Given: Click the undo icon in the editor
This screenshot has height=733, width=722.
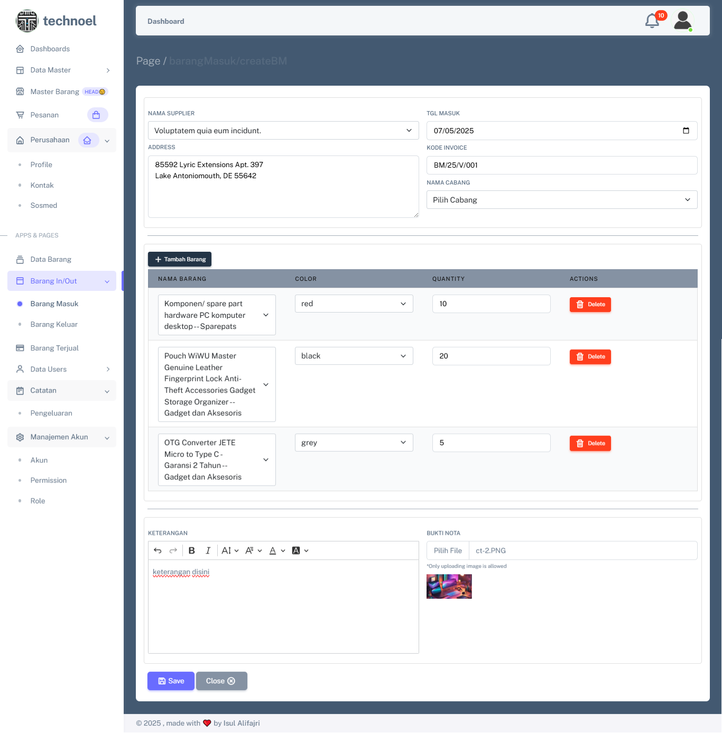Looking at the screenshot, I should coord(158,551).
